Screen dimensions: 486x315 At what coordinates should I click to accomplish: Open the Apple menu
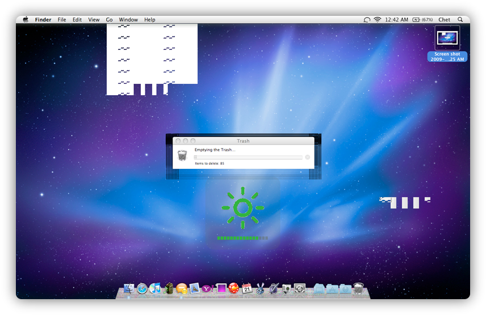(x=26, y=19)
